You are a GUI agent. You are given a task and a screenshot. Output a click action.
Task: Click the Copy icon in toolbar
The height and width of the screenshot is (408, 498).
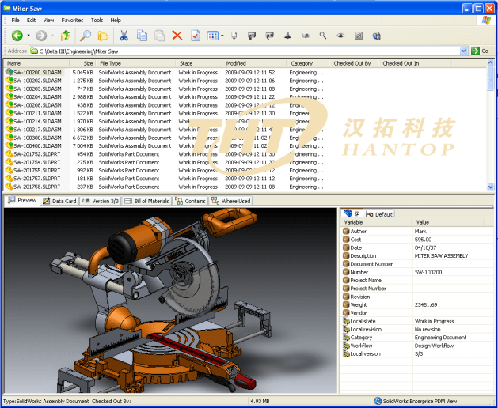pos(142,36)
